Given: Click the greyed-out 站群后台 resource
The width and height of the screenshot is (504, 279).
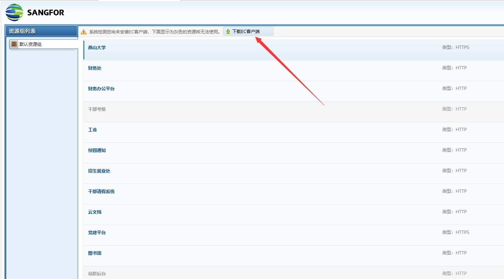Looking at the screenshot, I should (x=97, y=274).
